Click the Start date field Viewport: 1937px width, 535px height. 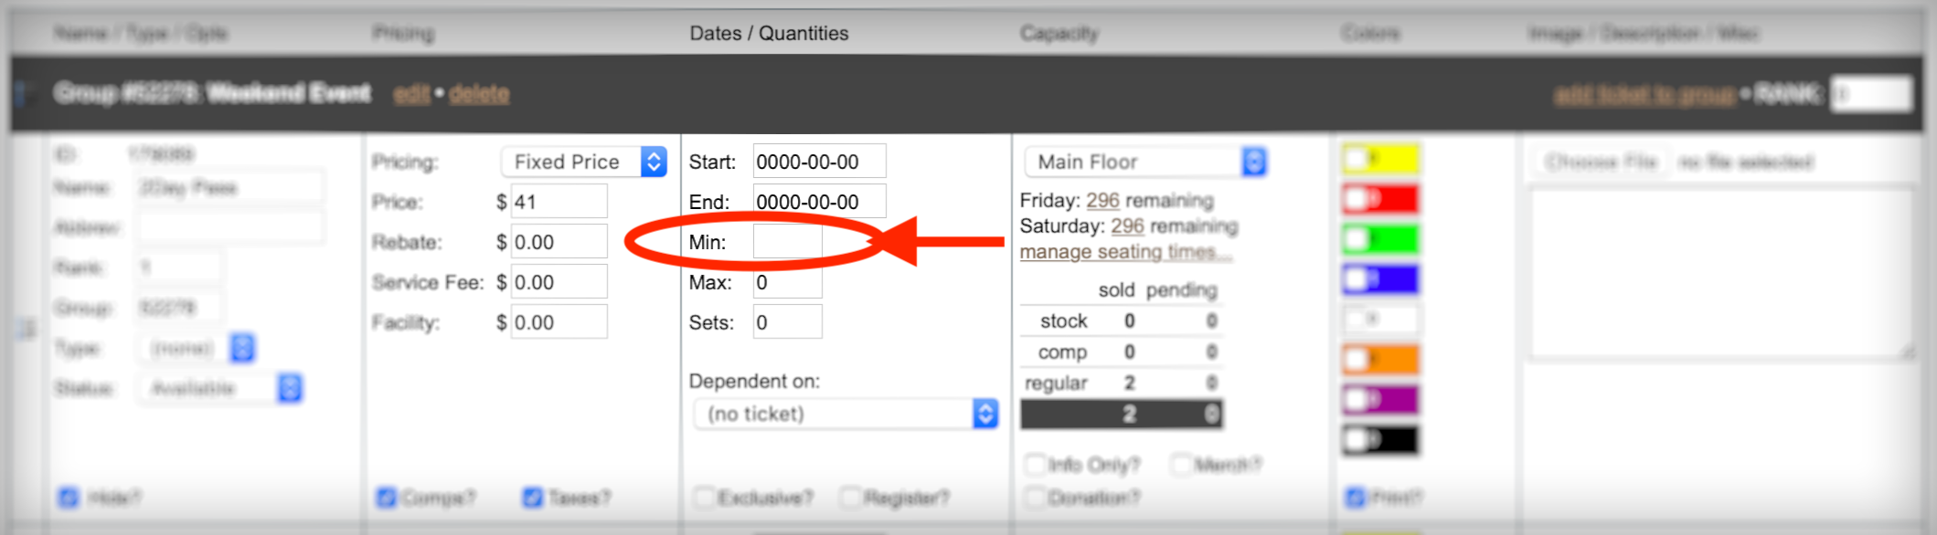819,162
